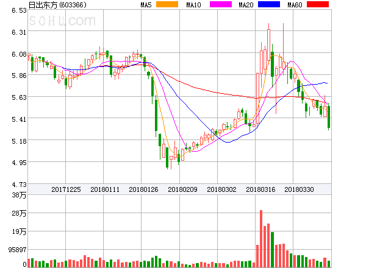366x268 pixels.
Task: Select the MA10 legend label
Action: click(193, 5)
